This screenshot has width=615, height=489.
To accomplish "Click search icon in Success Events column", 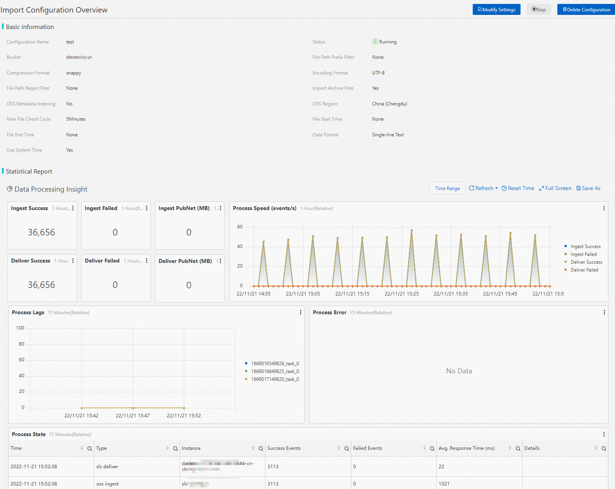I will 347,449.
